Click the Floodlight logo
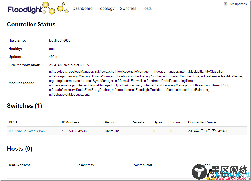Viewport: 251px width, 181px height. tap(38, 8)
